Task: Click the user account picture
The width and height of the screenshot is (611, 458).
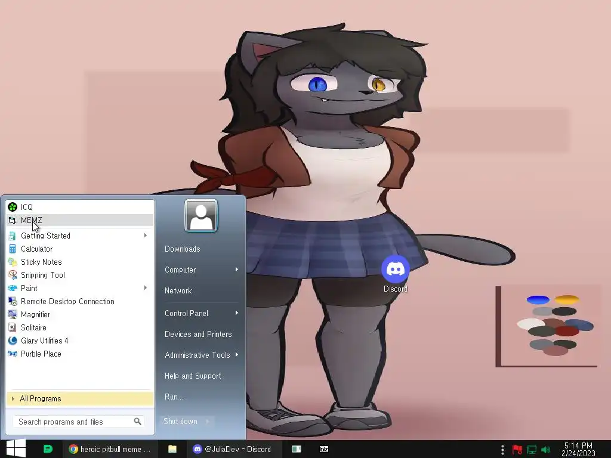Action: point(201,215)
